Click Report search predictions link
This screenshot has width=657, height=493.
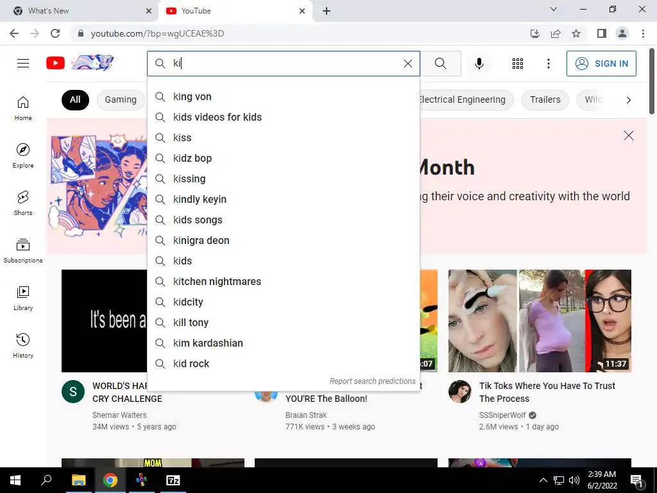[x=372, y=381]
